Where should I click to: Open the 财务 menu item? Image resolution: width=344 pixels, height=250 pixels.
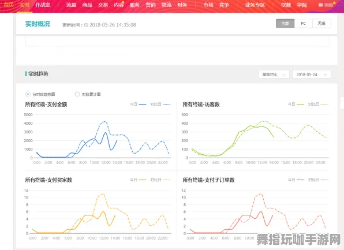pyautogui.click(x=182, y=5)
